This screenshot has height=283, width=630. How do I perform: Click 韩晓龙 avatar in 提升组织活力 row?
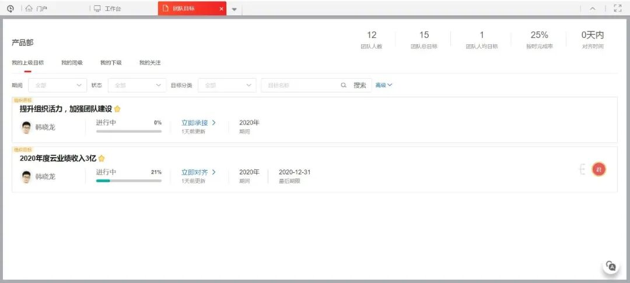26,128
